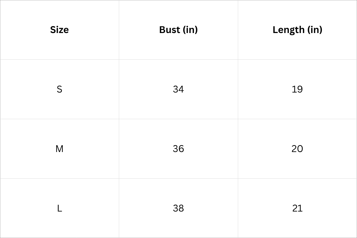Click the border between Bust and Length headers
The height and width of the screenshot is (238, 357).
pyautogui.click(x=238, y=30)
